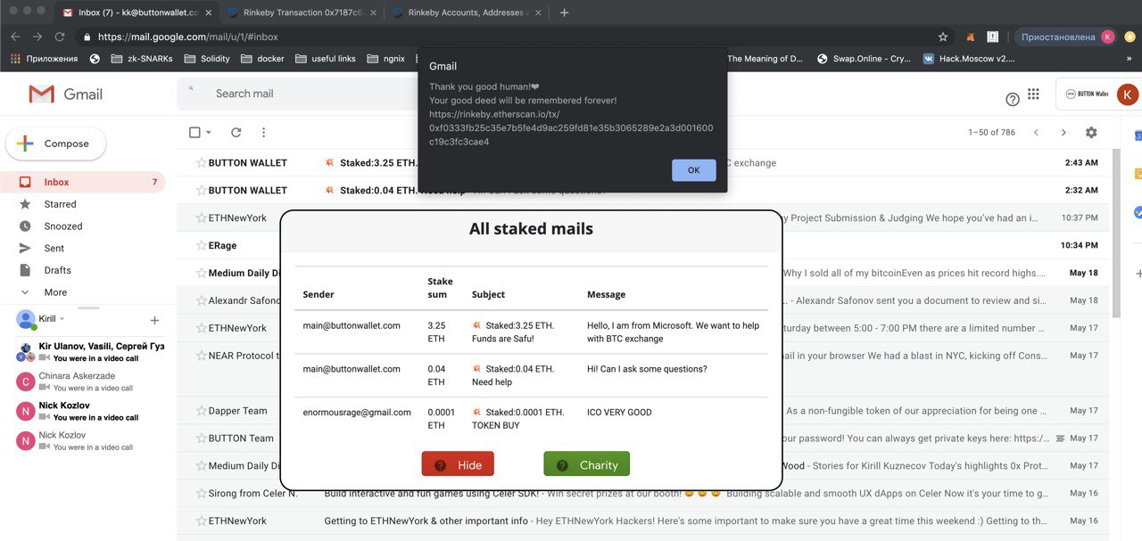Open the globe bookmark icon
1142x541 pixels.
95,59
